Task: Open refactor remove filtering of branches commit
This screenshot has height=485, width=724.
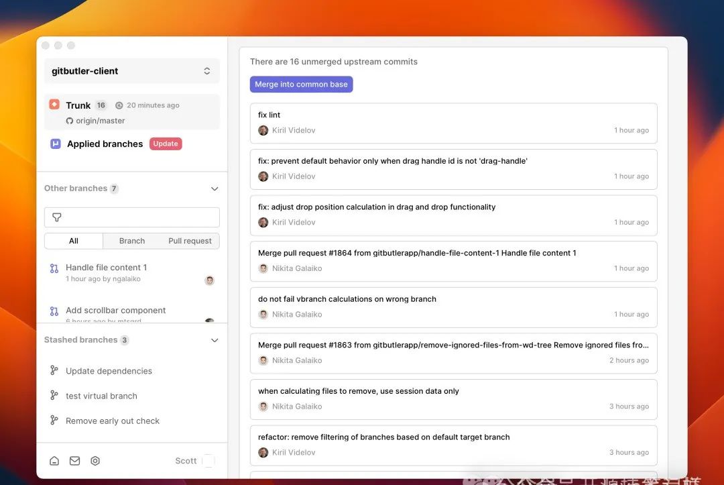Action: (x=453, y=445)
